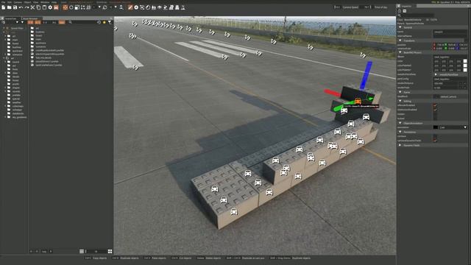This screenshot has width=471, height=265.
Task: Collapse the Editing section in Inspector
Action: pyautogui.click(x=400, y=101)
